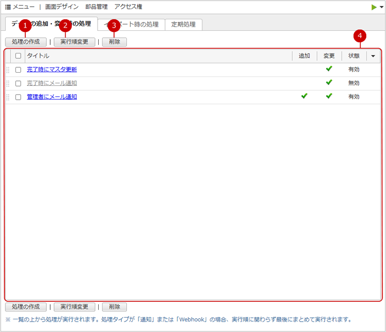Viewport: 386px width, 332px height.
Task: Open the column options dropdown arrow
Action: [373, 56]
